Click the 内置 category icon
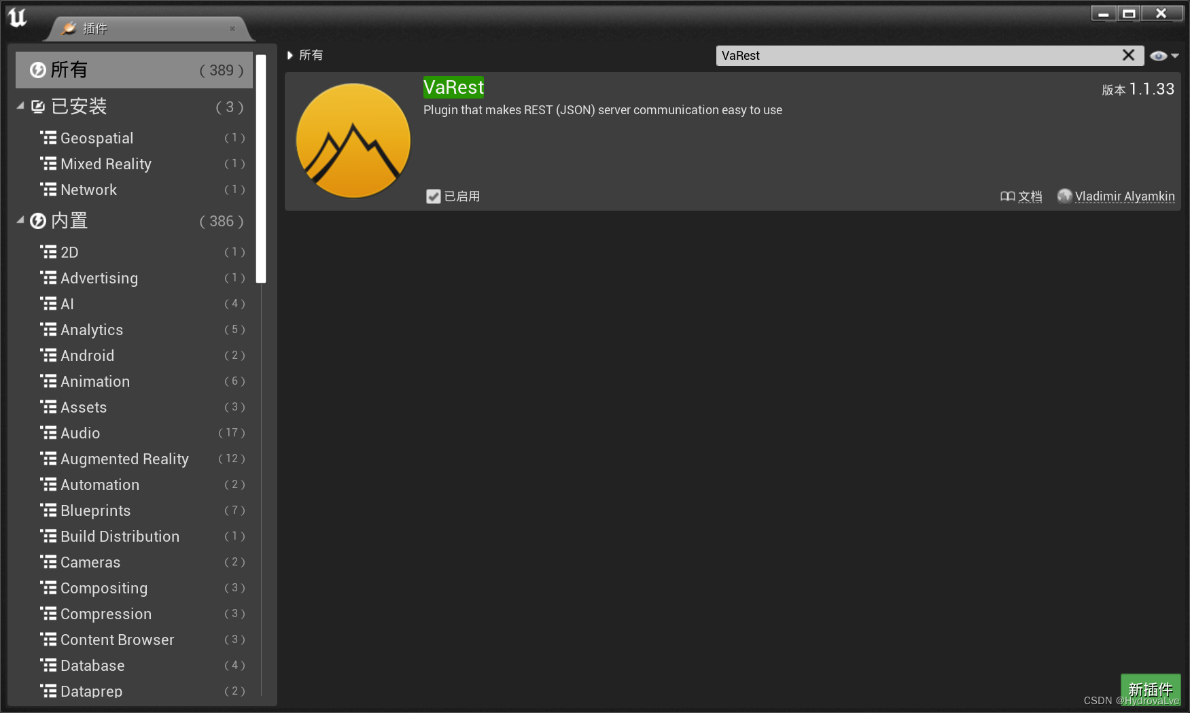This screenshot has height=713, width=1190. coord(38,221)
